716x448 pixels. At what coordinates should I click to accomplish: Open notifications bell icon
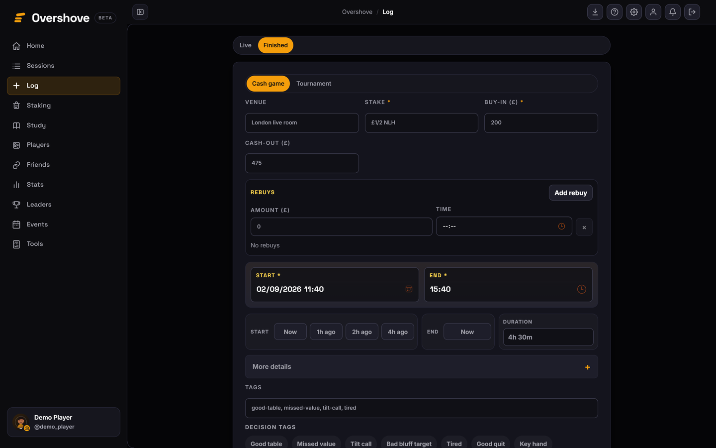[x=673, y=12]
